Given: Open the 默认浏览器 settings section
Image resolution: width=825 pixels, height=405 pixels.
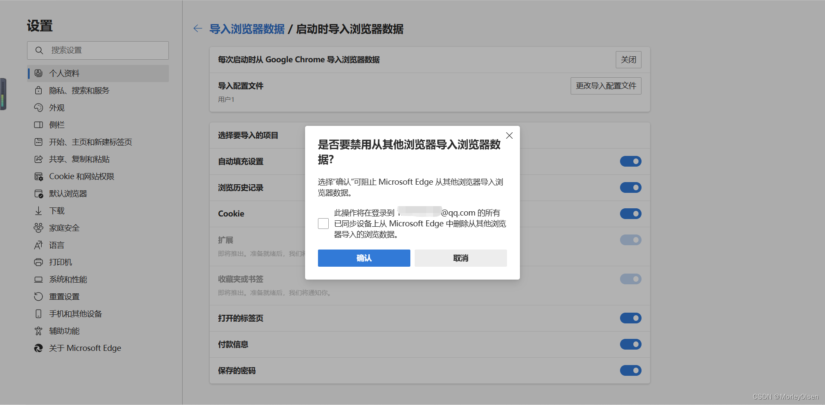Looking at the screenshot, I should pyautogui.click(x=98, y=194).
